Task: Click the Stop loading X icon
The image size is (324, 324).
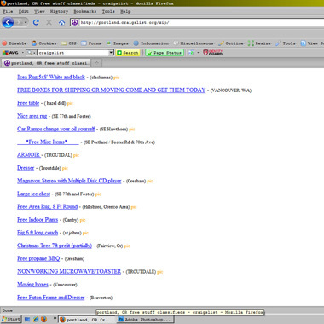Action: 49,22
